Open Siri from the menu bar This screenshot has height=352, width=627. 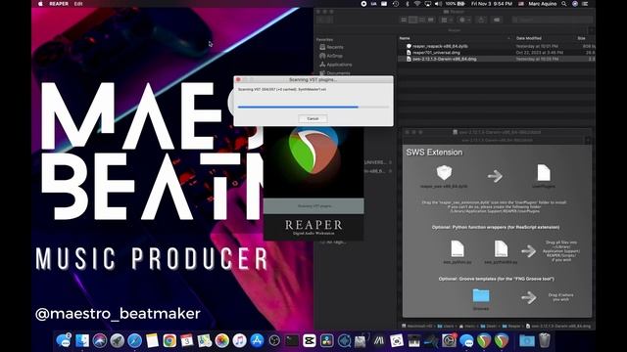pyautogui.click(x=575, y=4)
